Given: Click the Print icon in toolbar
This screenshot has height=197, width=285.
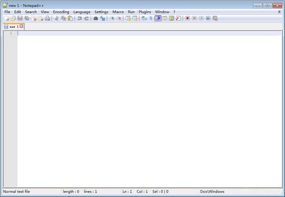Looking at the screenshot, I should pyautogui.click(x=47, y=18).
